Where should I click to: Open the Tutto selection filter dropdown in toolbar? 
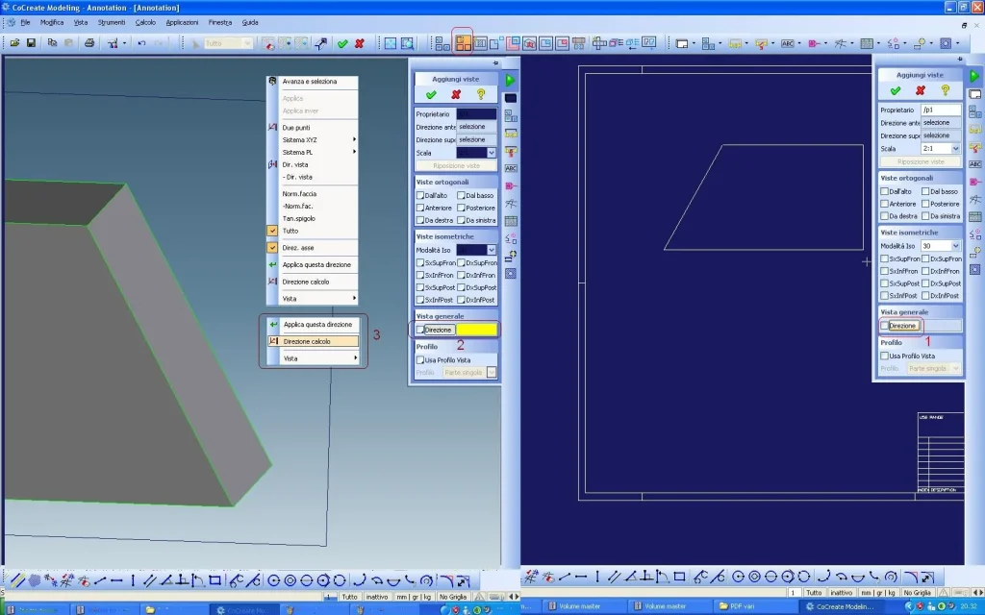pyautogui.click(x=247, y=43)
